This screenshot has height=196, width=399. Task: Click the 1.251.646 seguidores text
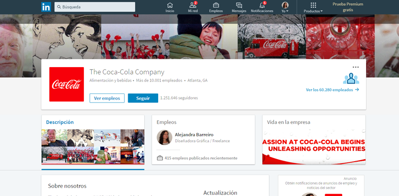pyautogui.click(x=179, y=98)
